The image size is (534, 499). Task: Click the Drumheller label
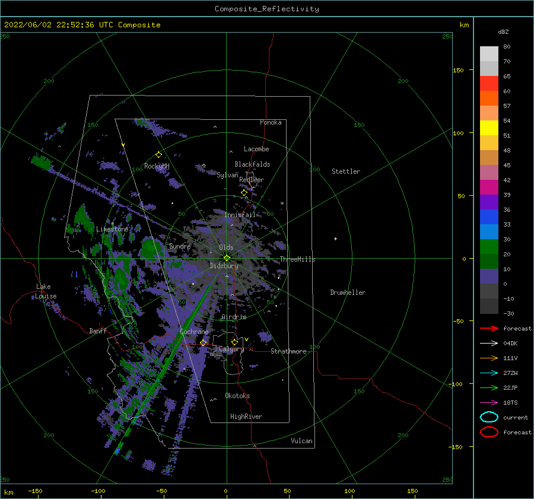[x=348, y=293]
